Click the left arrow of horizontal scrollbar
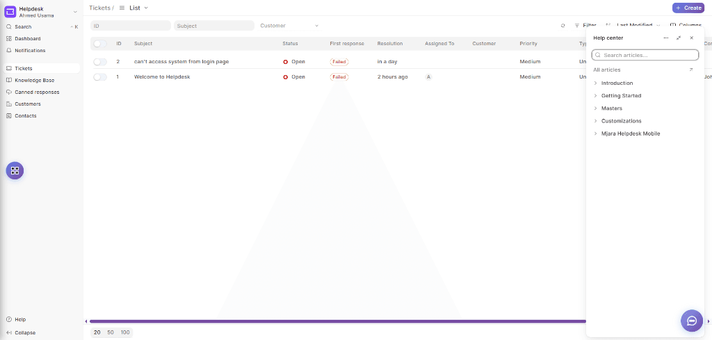Screen dimensions: 712x340 tap(86, 321)
